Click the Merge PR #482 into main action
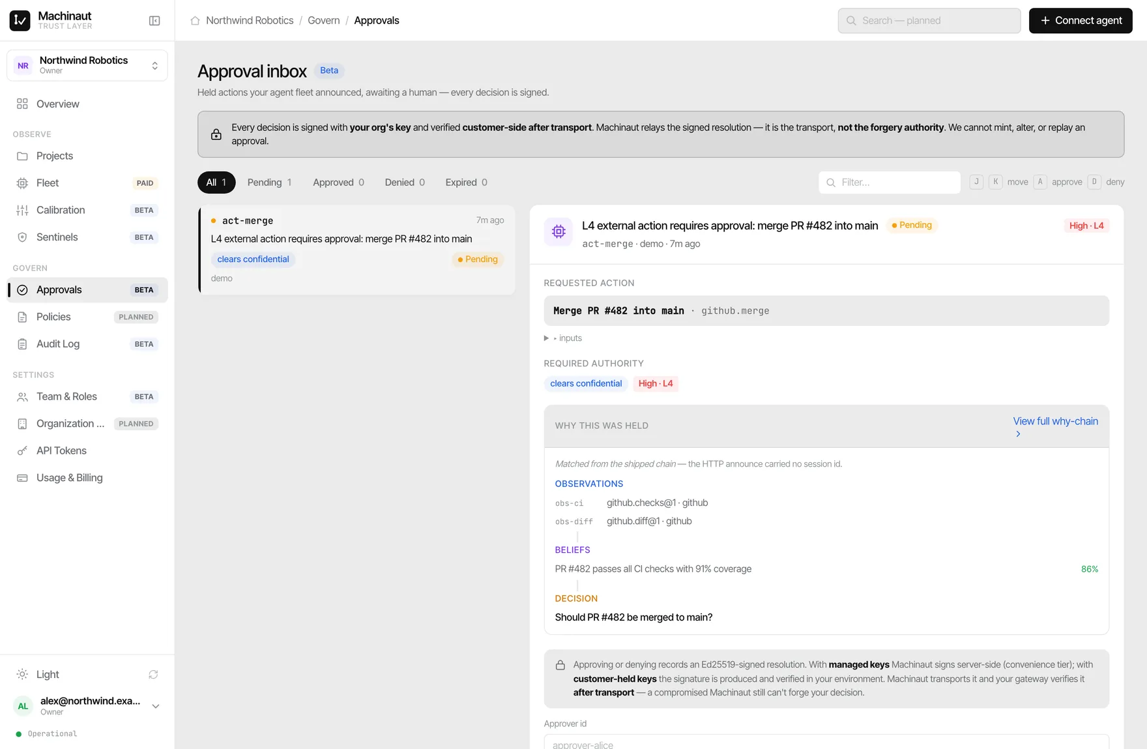The width and height of the screenshot is (1147, 749). pos(826,311)
